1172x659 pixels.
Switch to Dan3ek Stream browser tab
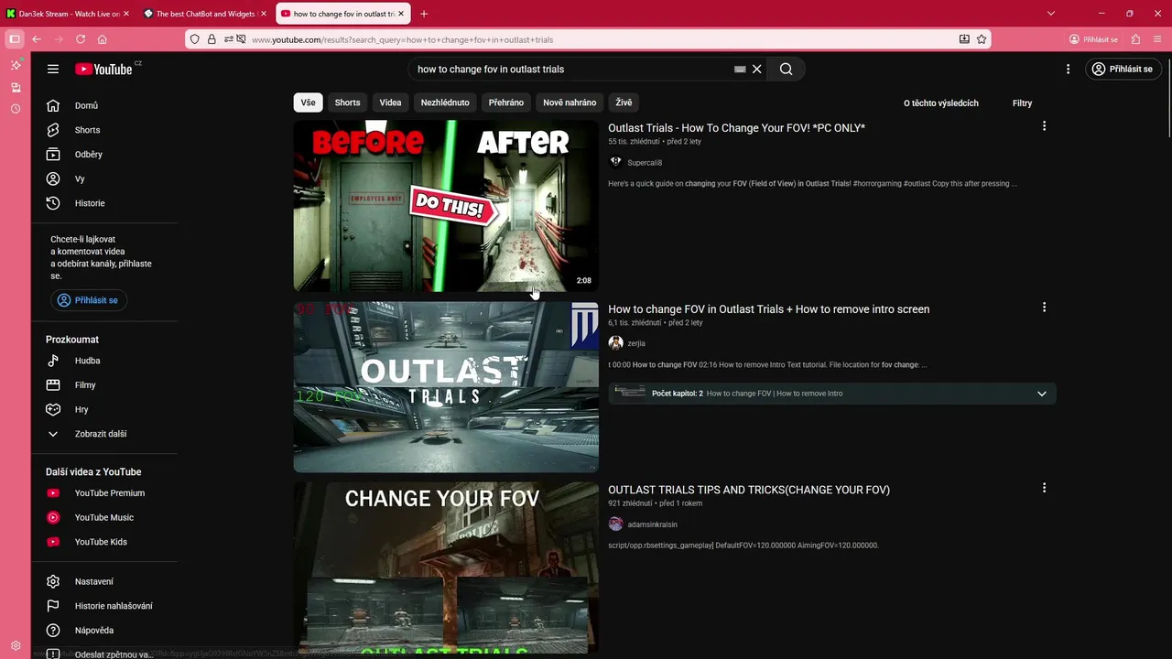tap(66, 14)
